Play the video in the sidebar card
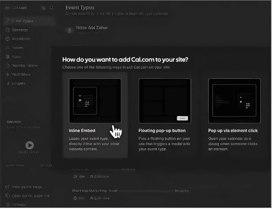Screen dimensions: 272x209 (30, 145)
